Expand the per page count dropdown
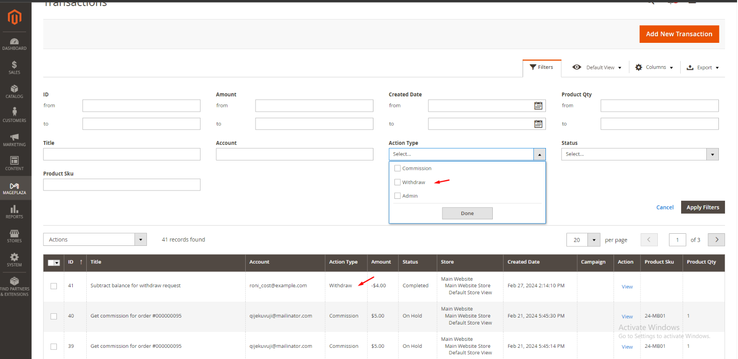The width and height of the screenshot is (738, 359). click(593, 240)
